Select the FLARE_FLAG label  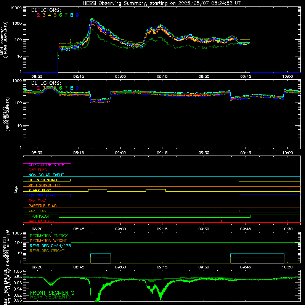(40, 190)
